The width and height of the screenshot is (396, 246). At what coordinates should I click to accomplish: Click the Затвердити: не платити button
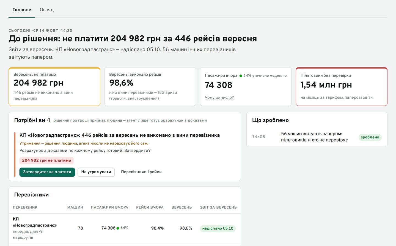click(47, 172)
